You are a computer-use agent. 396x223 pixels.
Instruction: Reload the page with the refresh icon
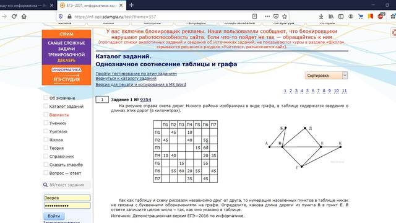[x=14, y=17]
